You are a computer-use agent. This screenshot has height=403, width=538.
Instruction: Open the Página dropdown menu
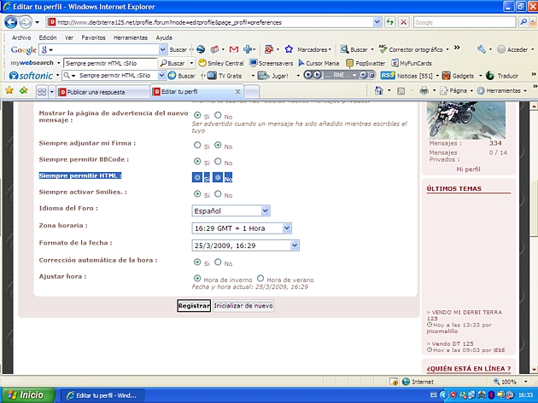(x=458, y=90)
